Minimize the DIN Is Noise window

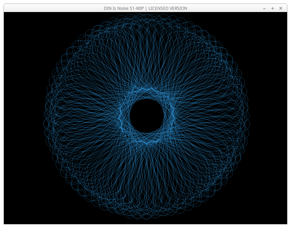click(264, 8)
